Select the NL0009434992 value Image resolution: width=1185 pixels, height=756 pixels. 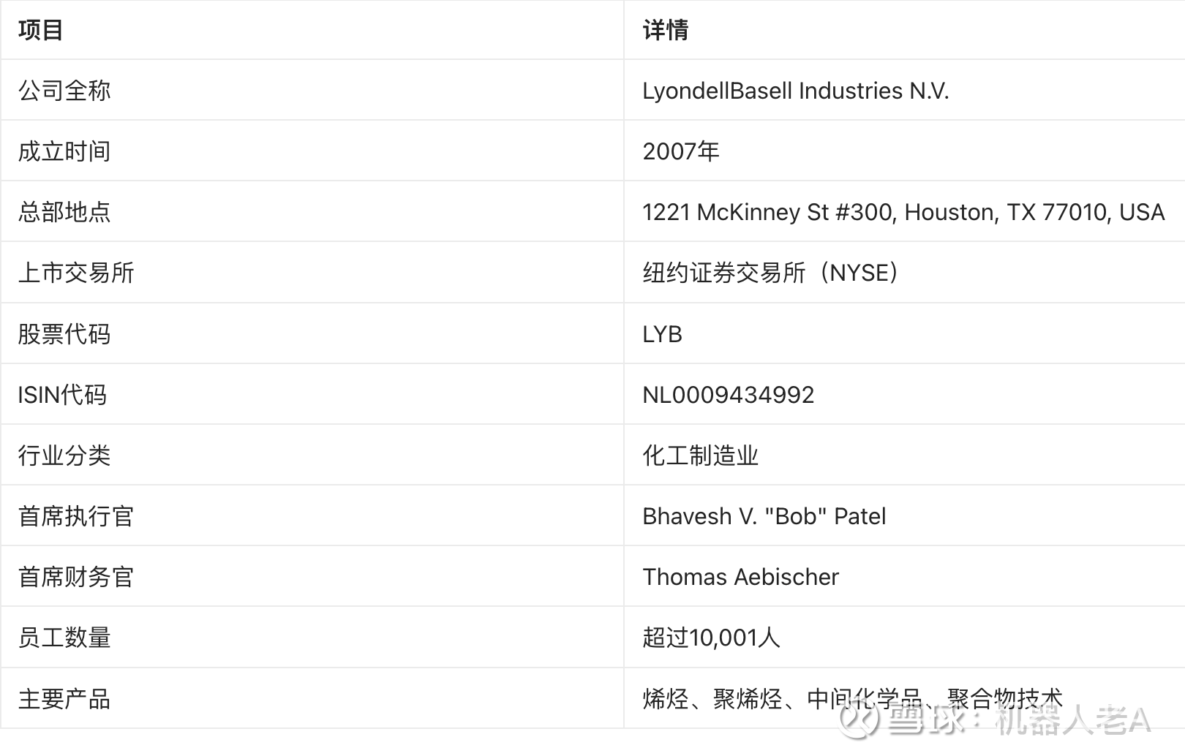[728, 395]
